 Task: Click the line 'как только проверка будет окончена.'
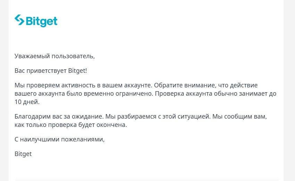pos(71,125)
